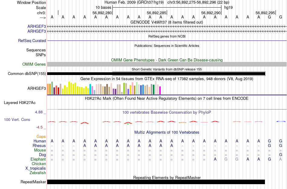Click the hg19 label beside scale bar
287x189 pixels.
pyautogui.click(x=228, y=8)
